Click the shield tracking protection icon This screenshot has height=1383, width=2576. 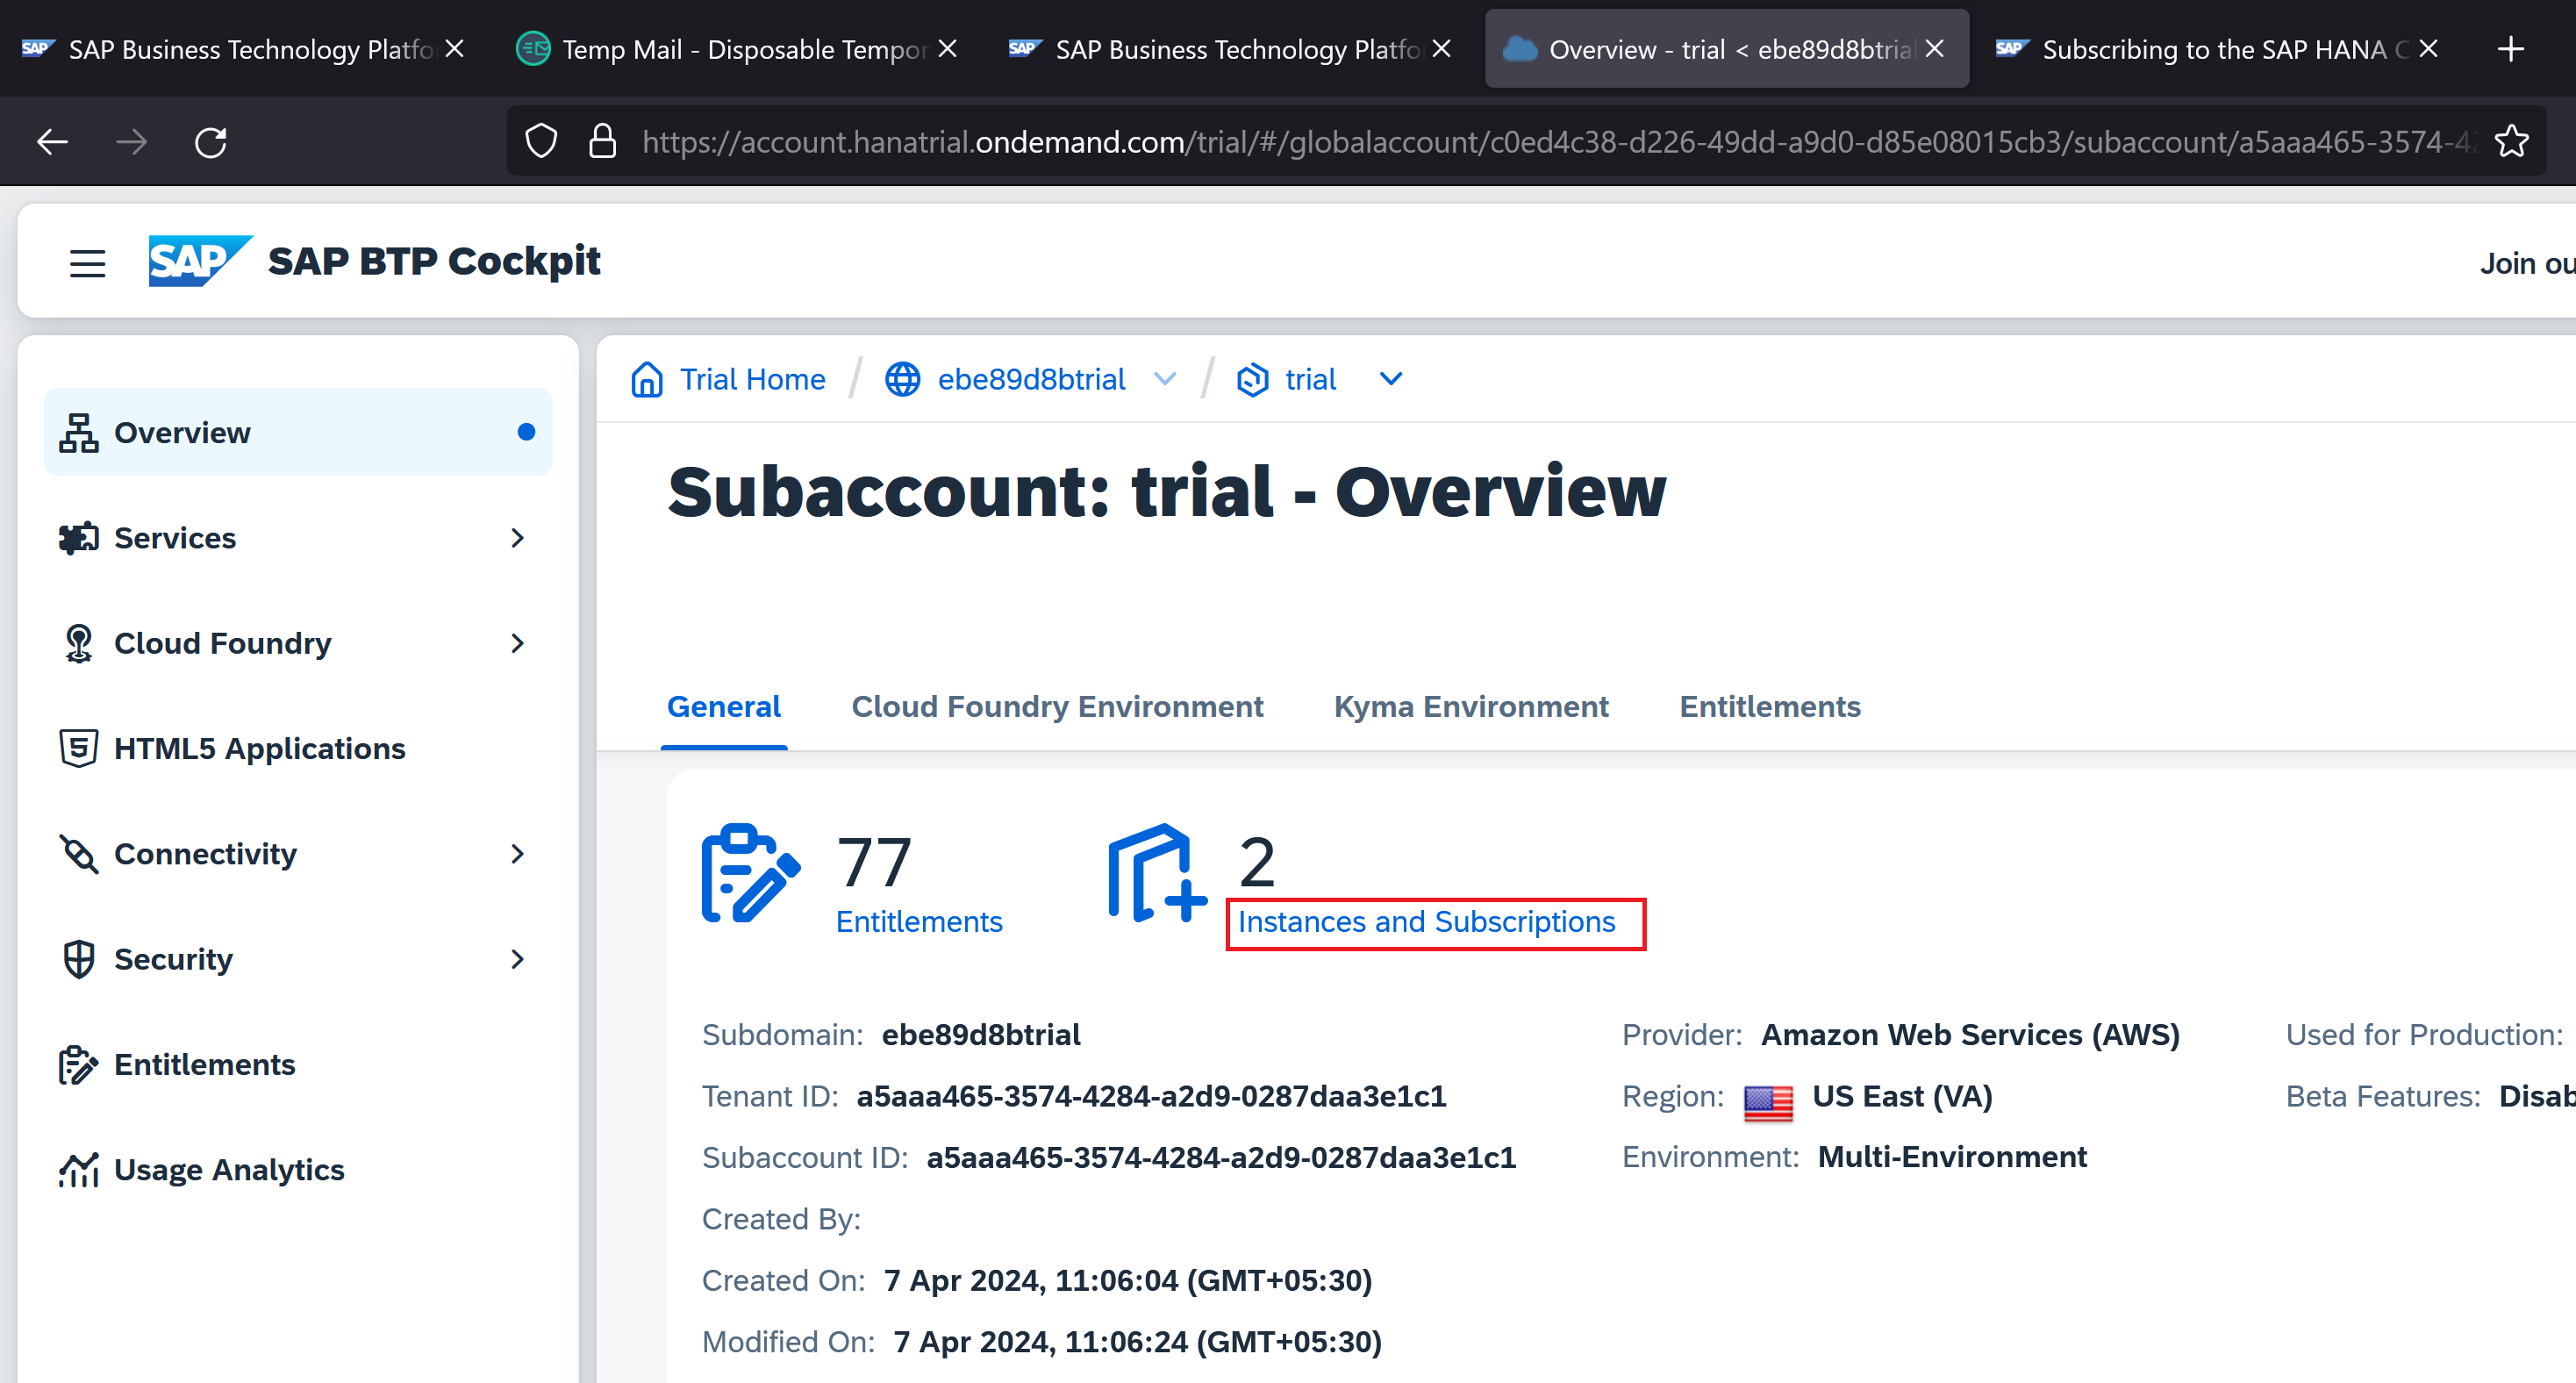(541, 142)
